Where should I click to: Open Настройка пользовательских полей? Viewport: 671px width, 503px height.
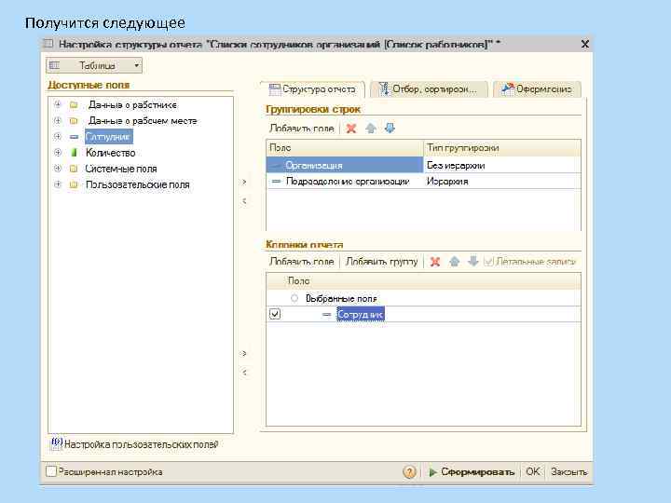142,445
